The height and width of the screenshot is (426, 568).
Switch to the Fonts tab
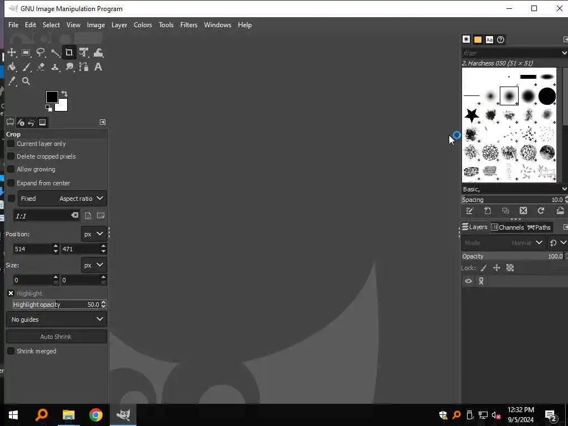[x=489, y=39]
